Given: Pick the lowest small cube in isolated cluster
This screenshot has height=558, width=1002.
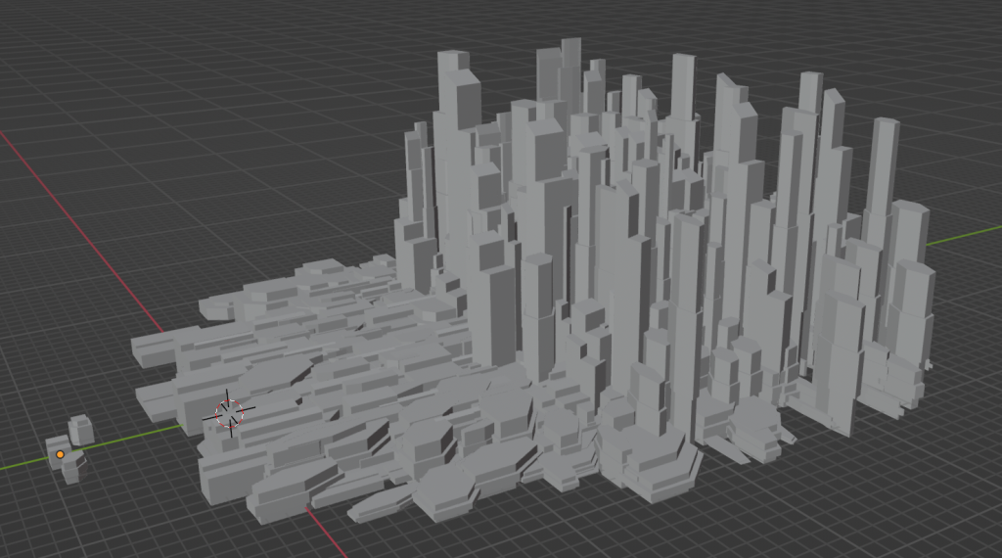Looking at the screenshot, I should tap(70, 472).
